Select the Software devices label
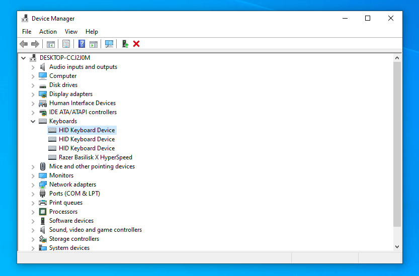 click(71, 221)
